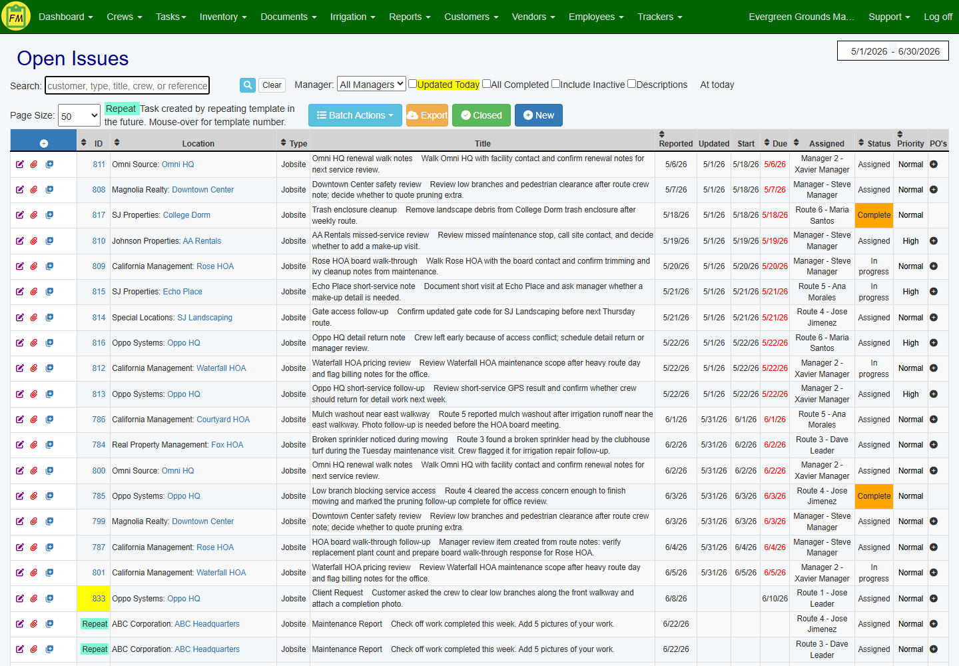Sort by Status column arrows
959x666 pixels.
[x=861, y=143]
